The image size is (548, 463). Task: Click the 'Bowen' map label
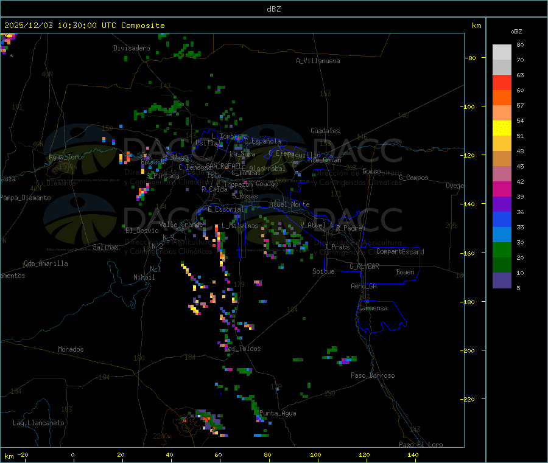[406, 272]
